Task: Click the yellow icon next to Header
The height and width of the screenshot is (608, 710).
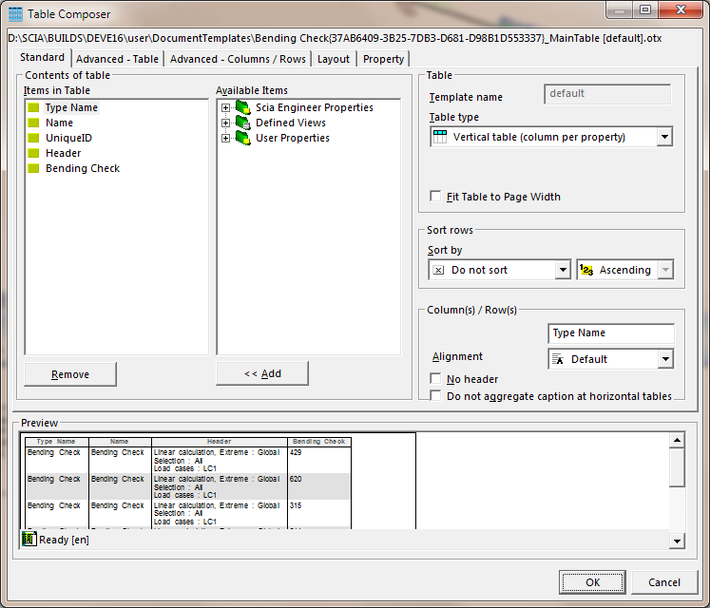Action: pos(33,153)
